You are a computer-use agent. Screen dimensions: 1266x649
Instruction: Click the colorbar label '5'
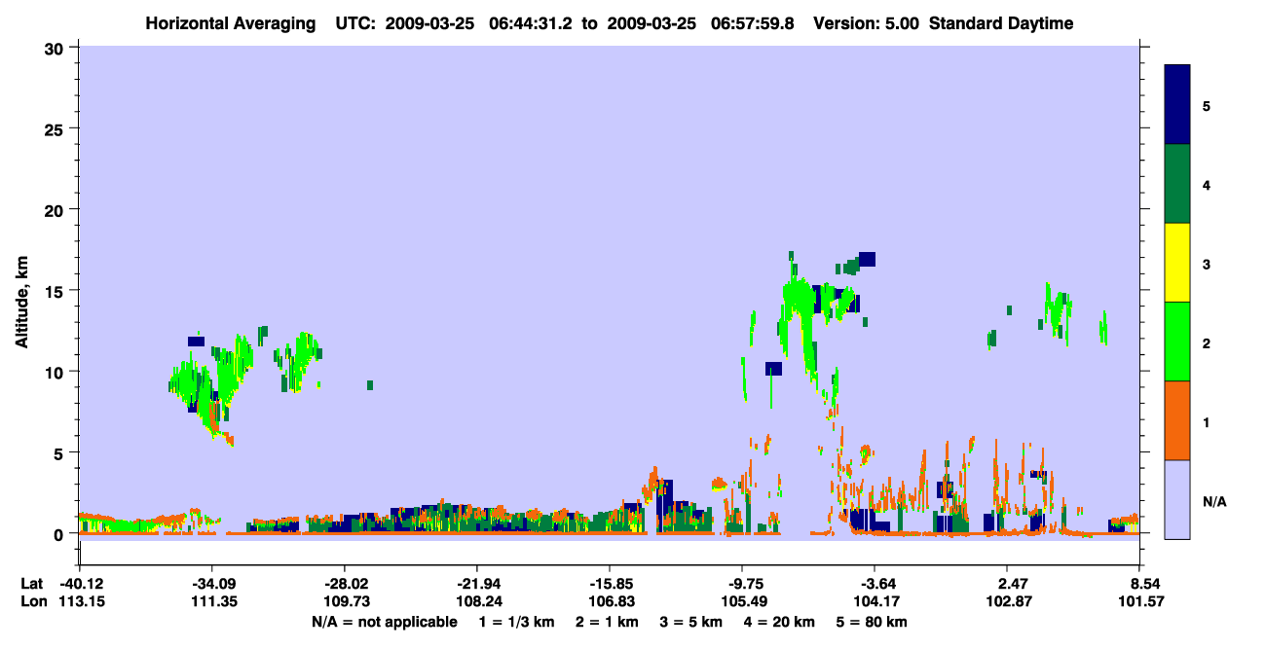pos(1206,105)
